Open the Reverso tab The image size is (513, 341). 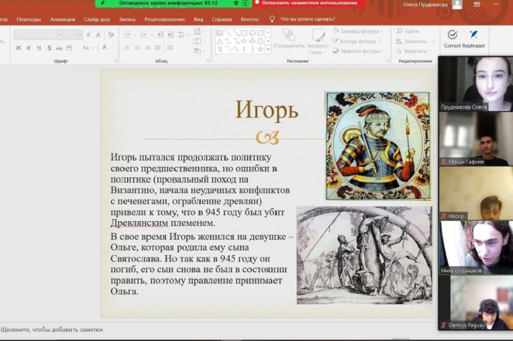coord(250,19)
